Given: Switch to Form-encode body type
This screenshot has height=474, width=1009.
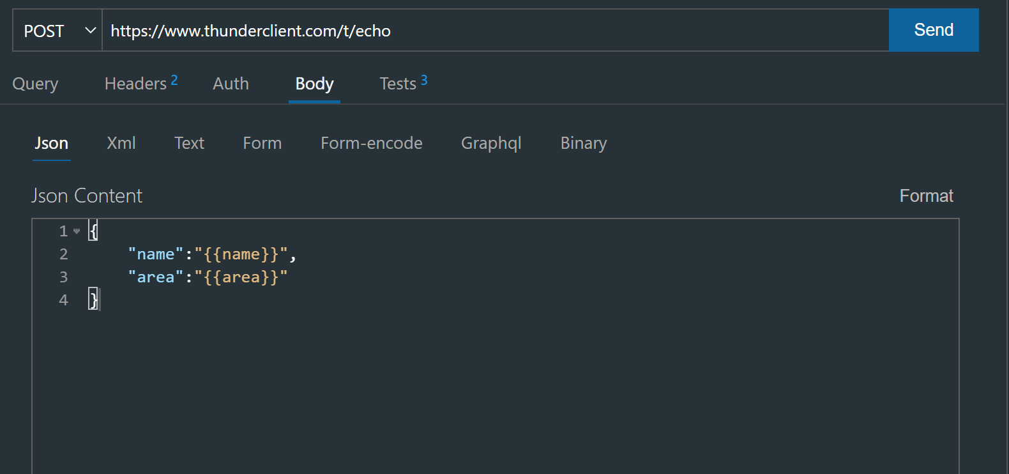Looking at the screenshot, I should point(372,143).
